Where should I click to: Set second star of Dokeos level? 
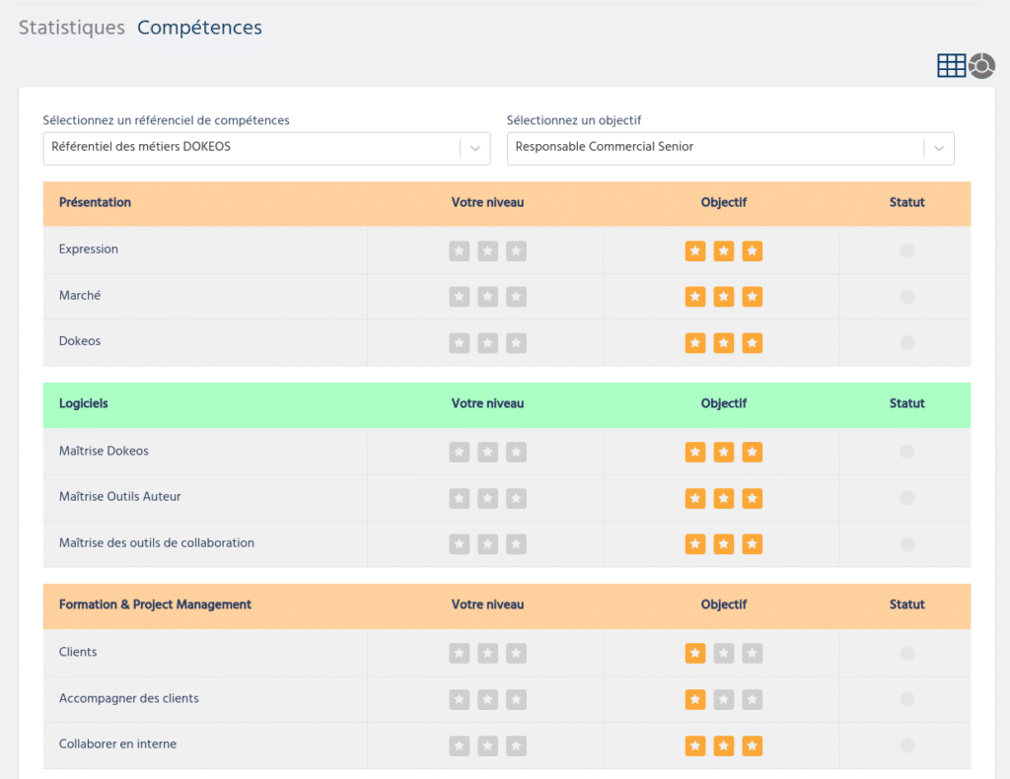click(x=487, y=343)
